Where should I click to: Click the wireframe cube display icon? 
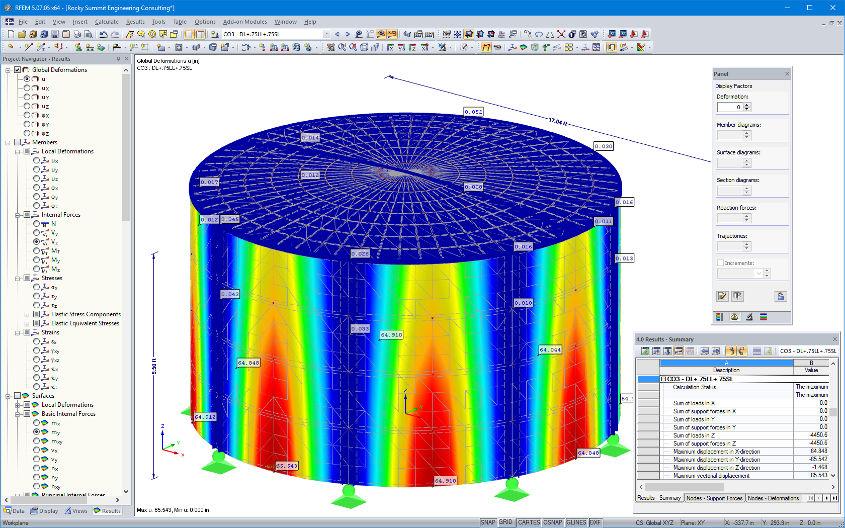coord(364,47)
